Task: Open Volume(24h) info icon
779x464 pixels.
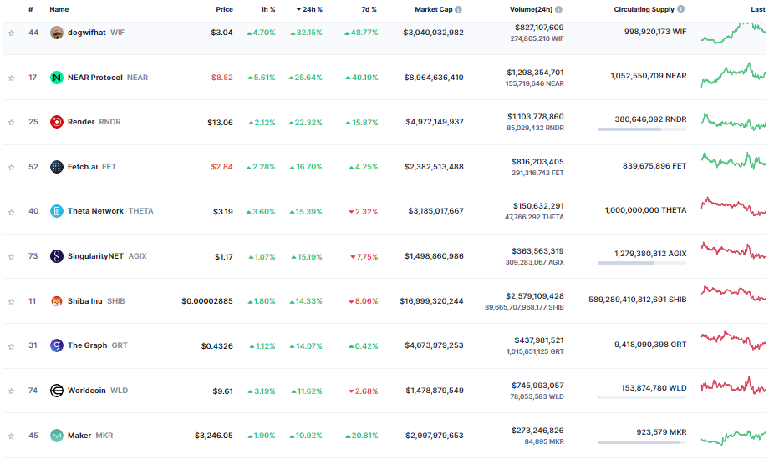Action: [x=559, y=9]
